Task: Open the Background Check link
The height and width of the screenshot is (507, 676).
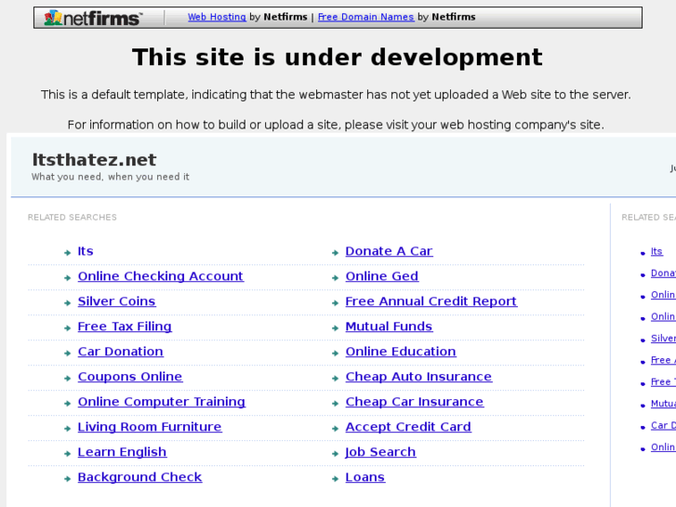Action: tap(139, 477)
